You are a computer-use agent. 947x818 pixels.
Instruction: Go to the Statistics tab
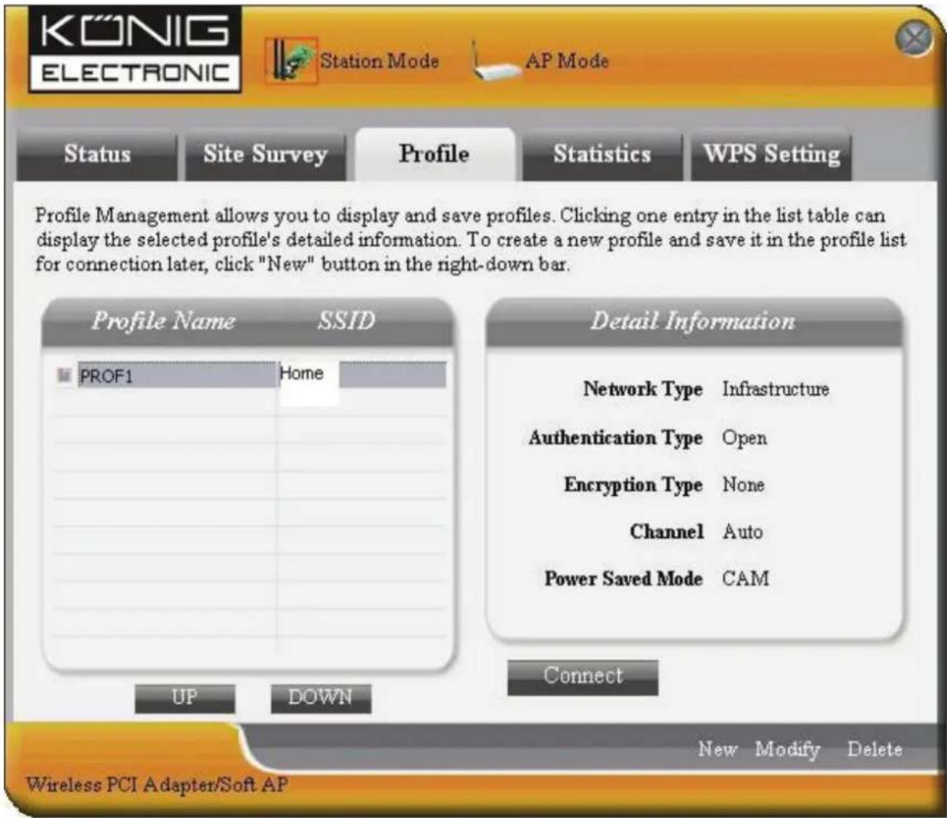pyautogui.click(x=602, y=154)
